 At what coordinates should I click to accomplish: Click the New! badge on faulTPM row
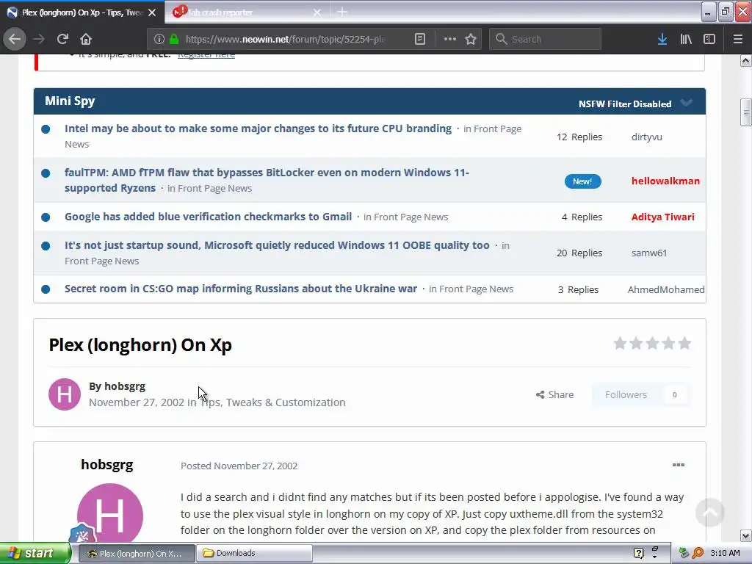[582, 181]
